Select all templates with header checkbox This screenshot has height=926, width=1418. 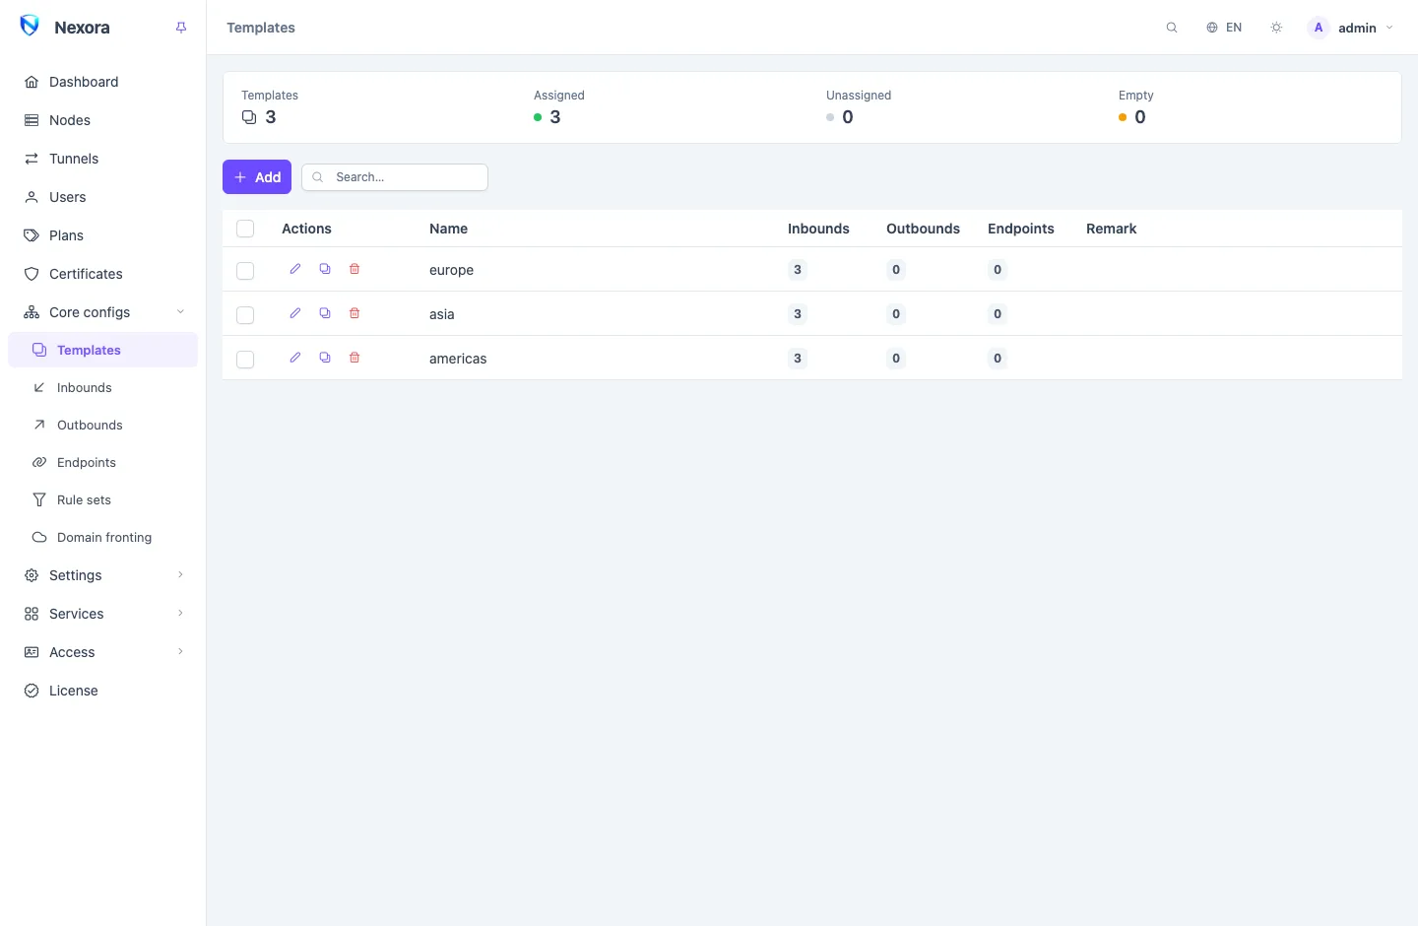pyautogui.click(x=245, y=229)
